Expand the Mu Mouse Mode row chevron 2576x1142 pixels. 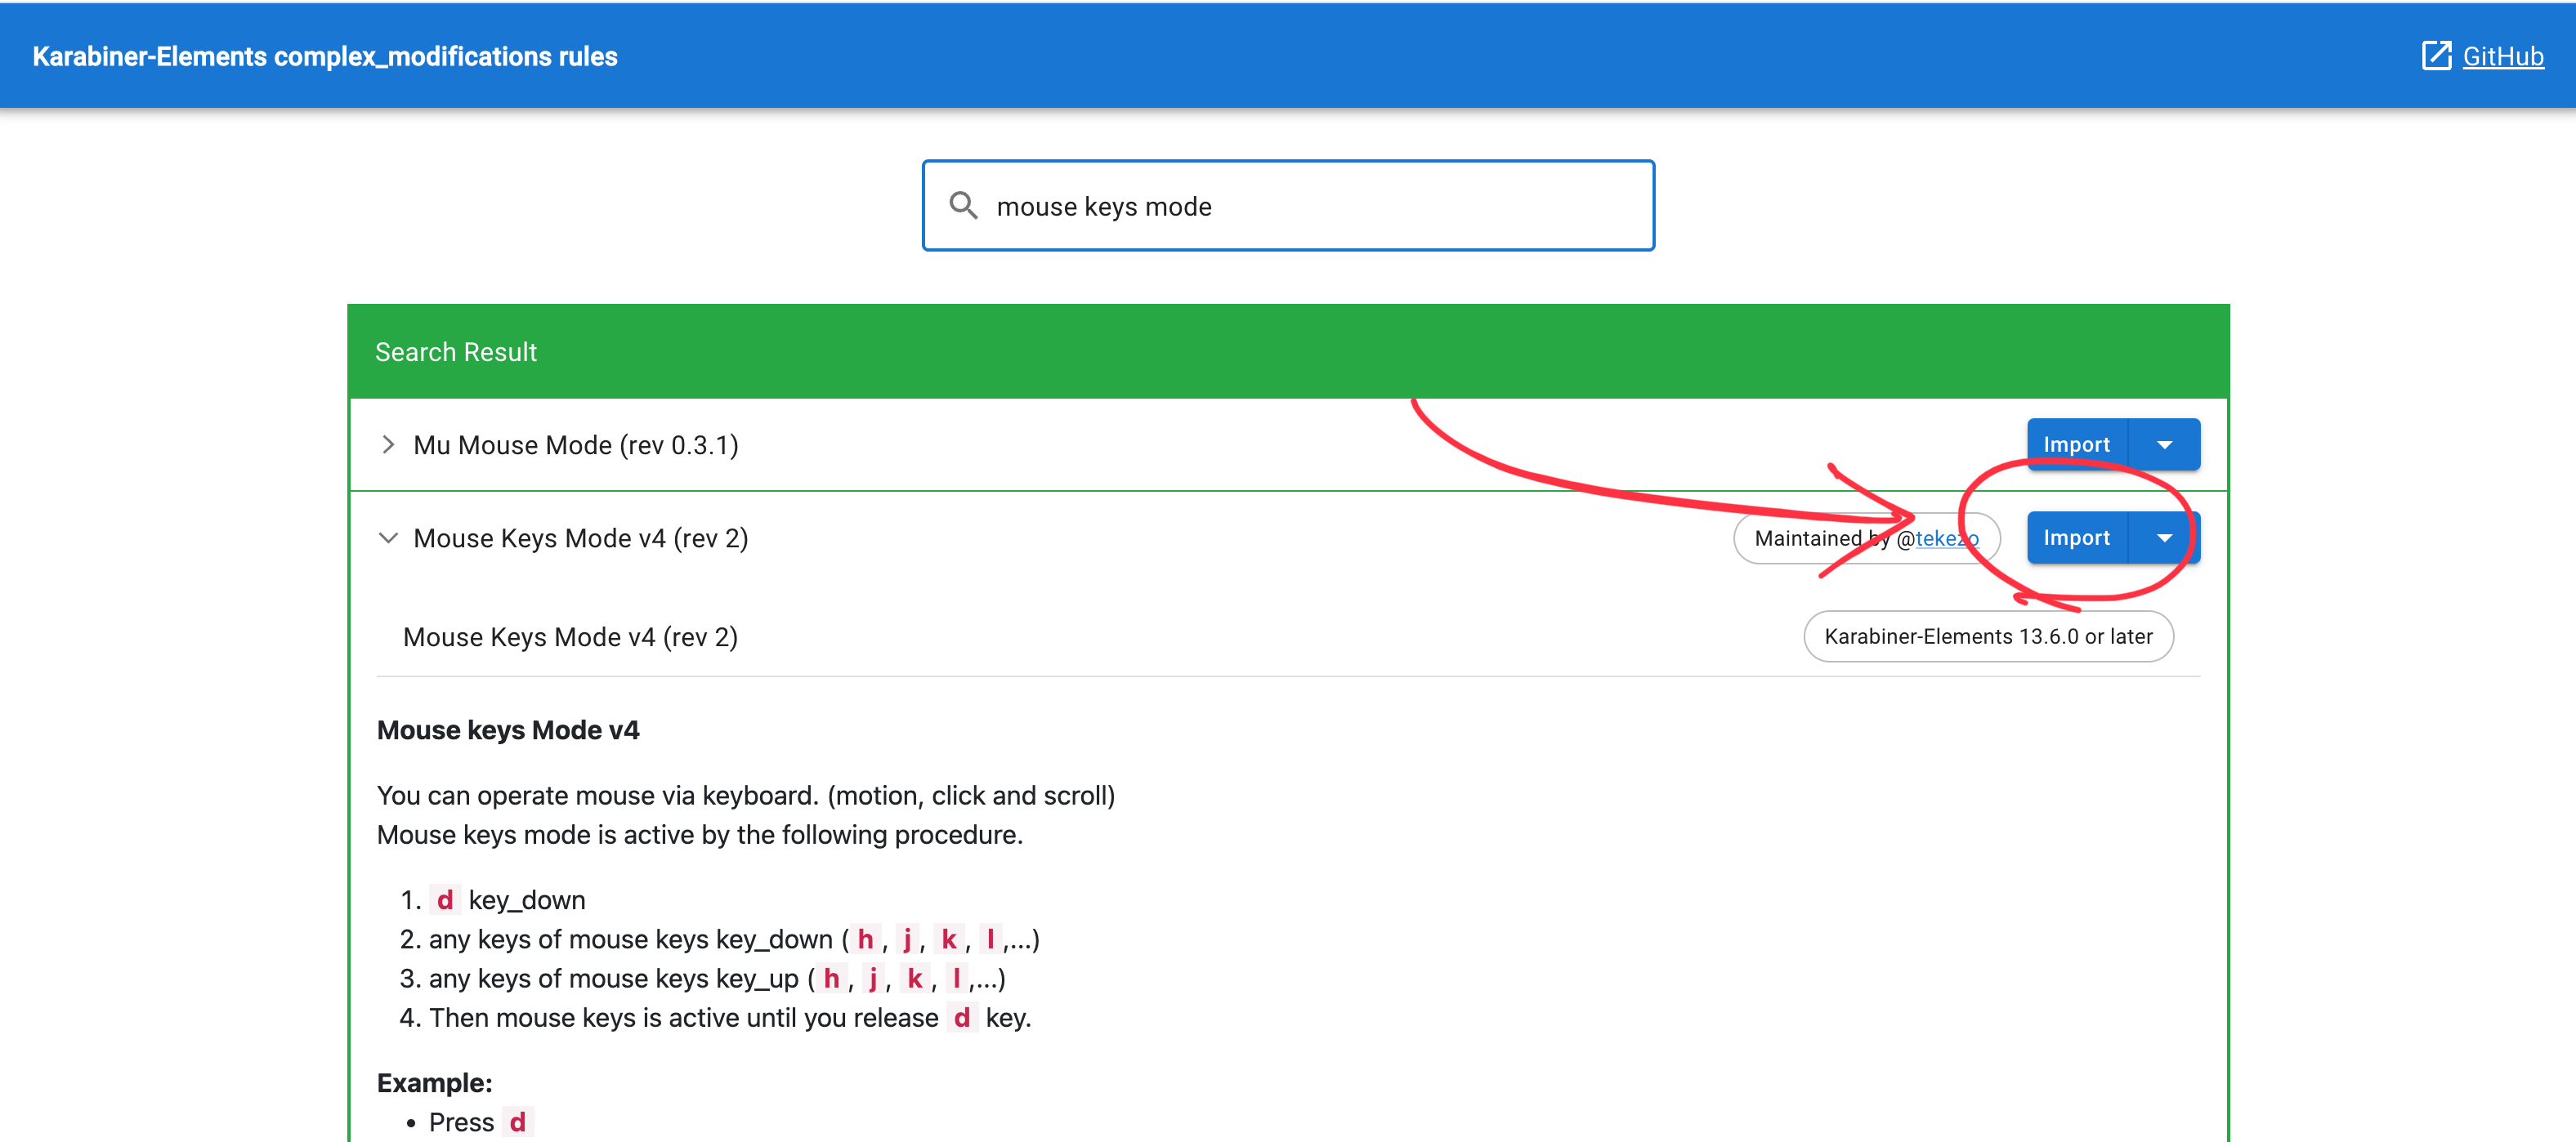point(388,444)
